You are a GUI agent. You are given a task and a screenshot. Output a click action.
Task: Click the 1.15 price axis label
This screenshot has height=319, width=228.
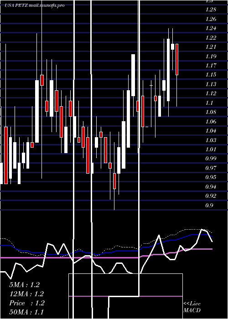[x=211, y=75]
